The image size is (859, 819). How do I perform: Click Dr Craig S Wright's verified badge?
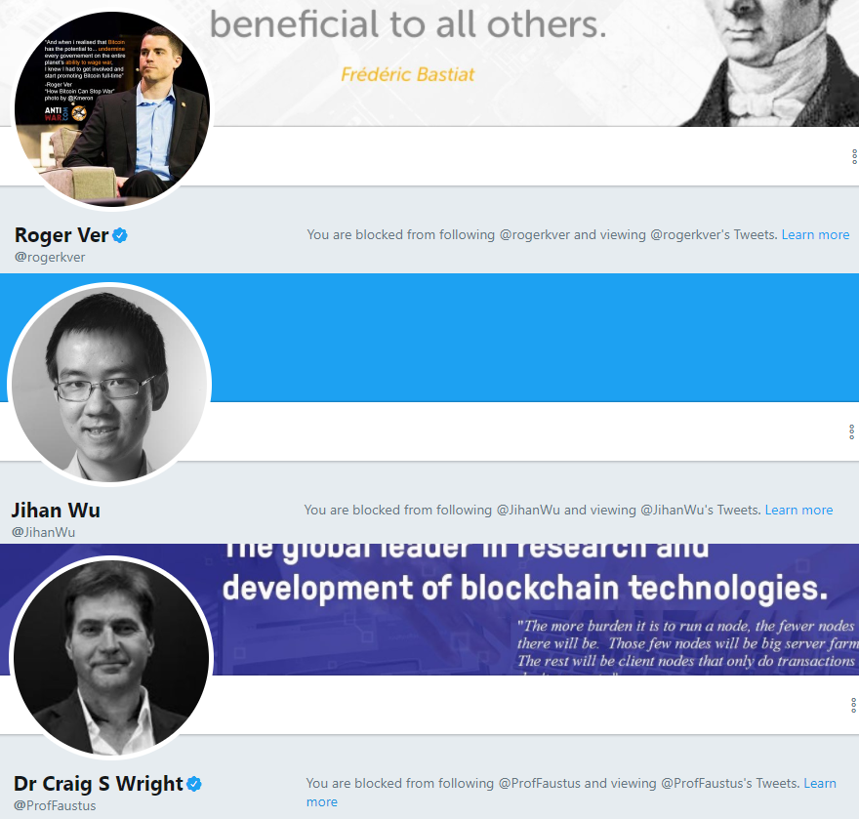point(194,784)
